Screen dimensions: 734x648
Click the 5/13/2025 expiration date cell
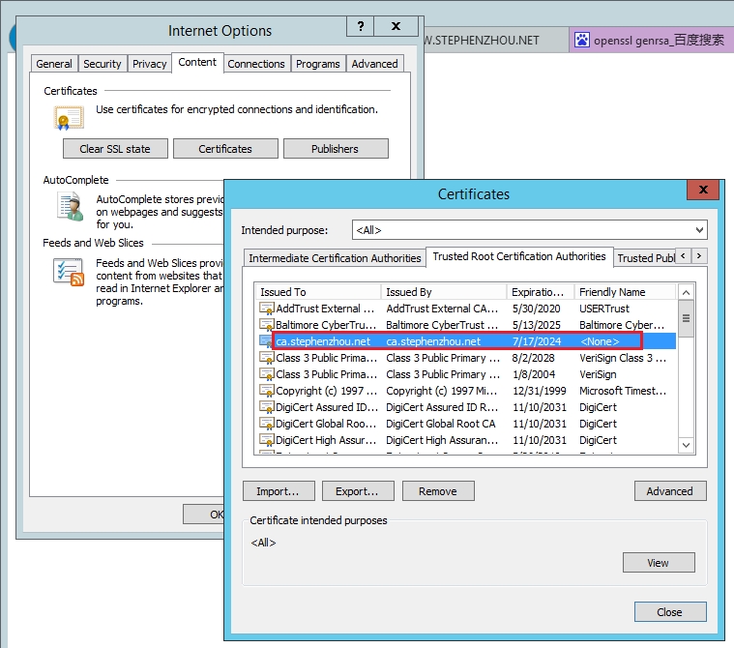537,325
